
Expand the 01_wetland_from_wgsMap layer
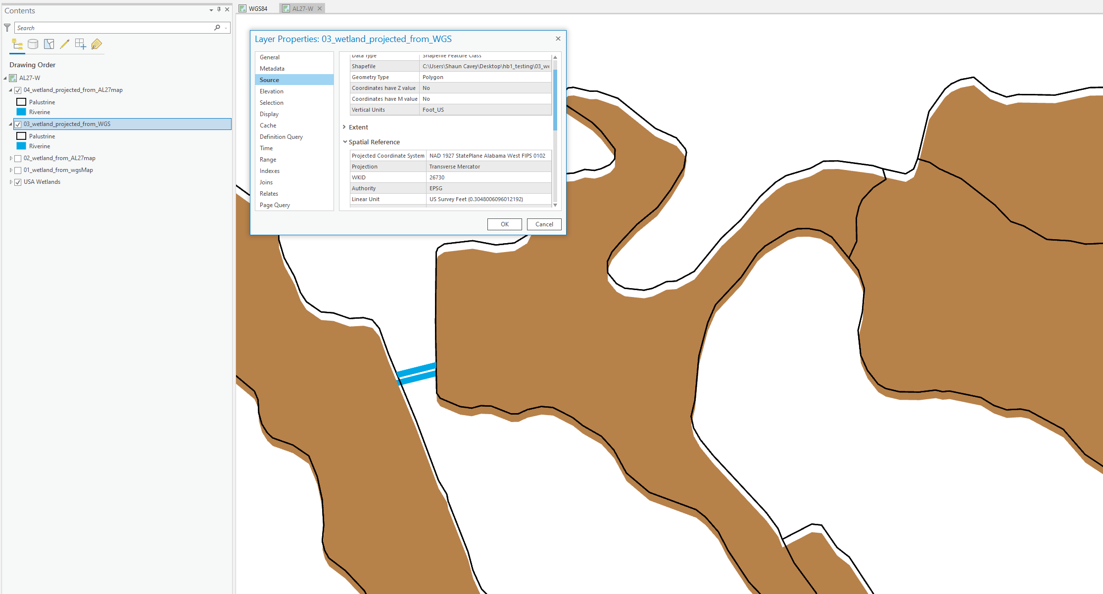11,170
